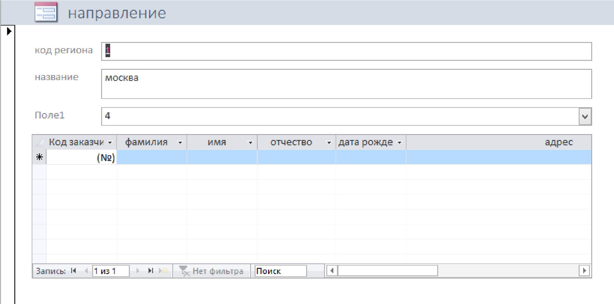
Task: Click the название label
Action: pyautogui.click(x=57, y=77)
